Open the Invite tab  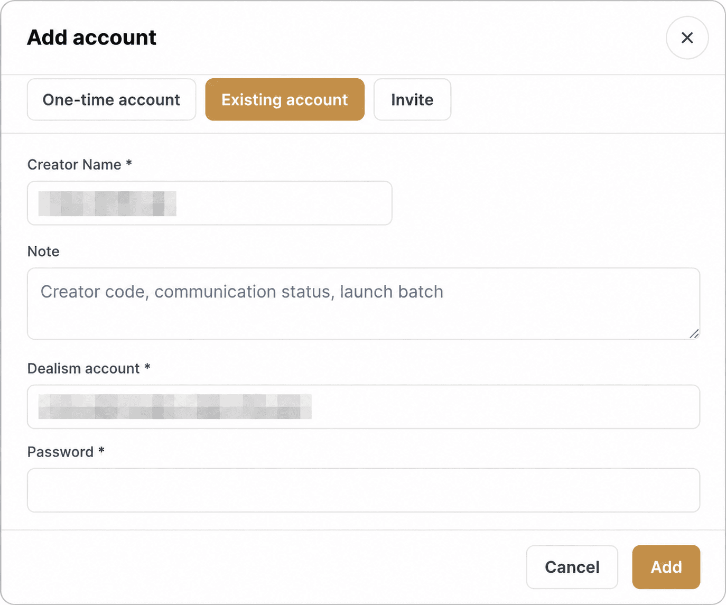click(x=412, y=99)
